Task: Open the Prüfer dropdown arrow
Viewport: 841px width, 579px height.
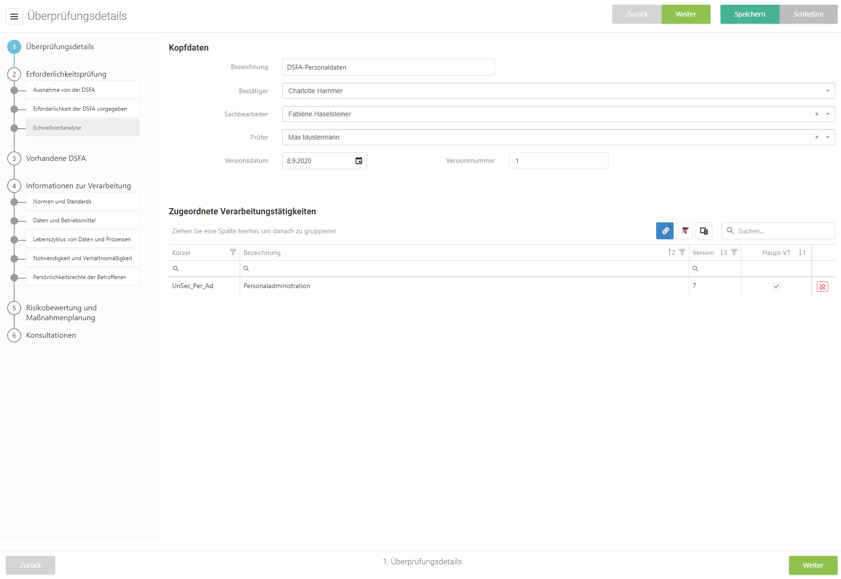Action: click(827, 137)
